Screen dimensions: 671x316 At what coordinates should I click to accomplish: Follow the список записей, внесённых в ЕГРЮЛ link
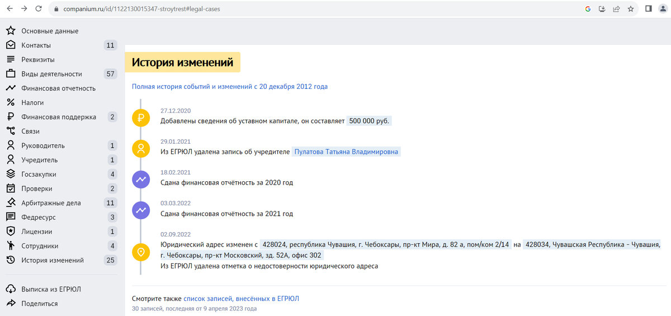[x=241, y=299]
